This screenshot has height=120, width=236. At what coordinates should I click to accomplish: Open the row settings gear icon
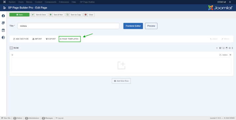[x=230, y=48]
